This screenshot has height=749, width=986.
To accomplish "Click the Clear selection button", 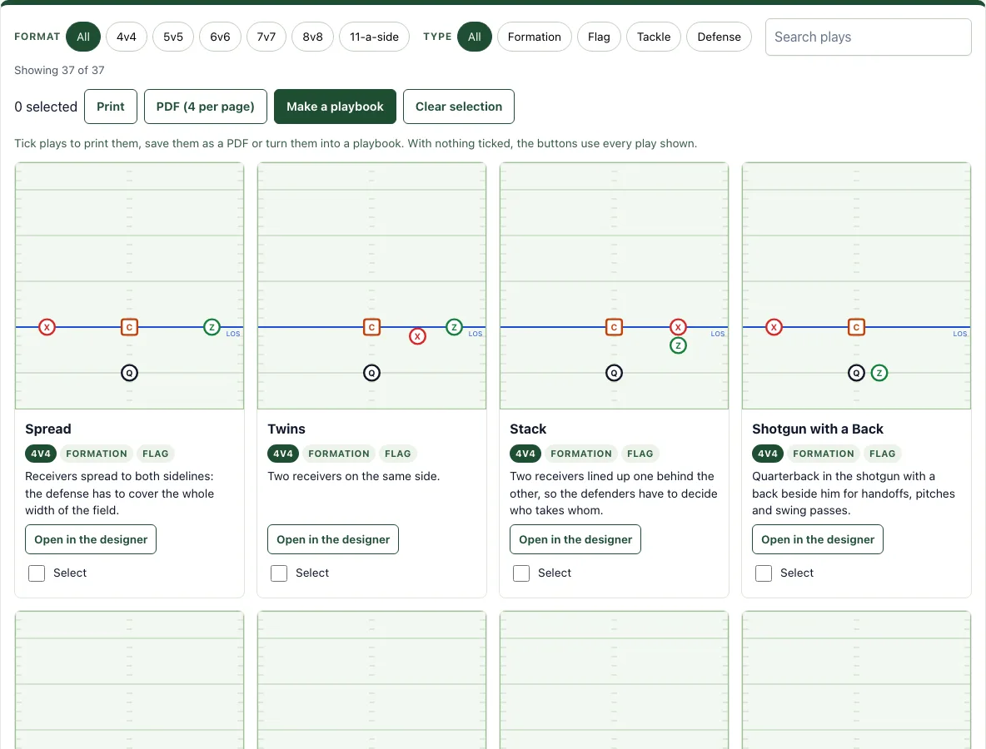I will coord(458,107).
